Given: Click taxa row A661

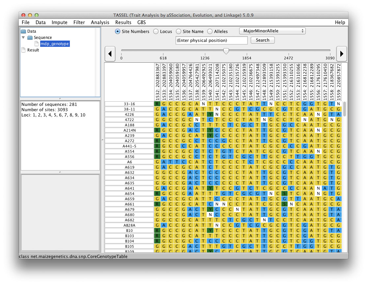Looking at the screenshot, I should [x=129, y=204].
